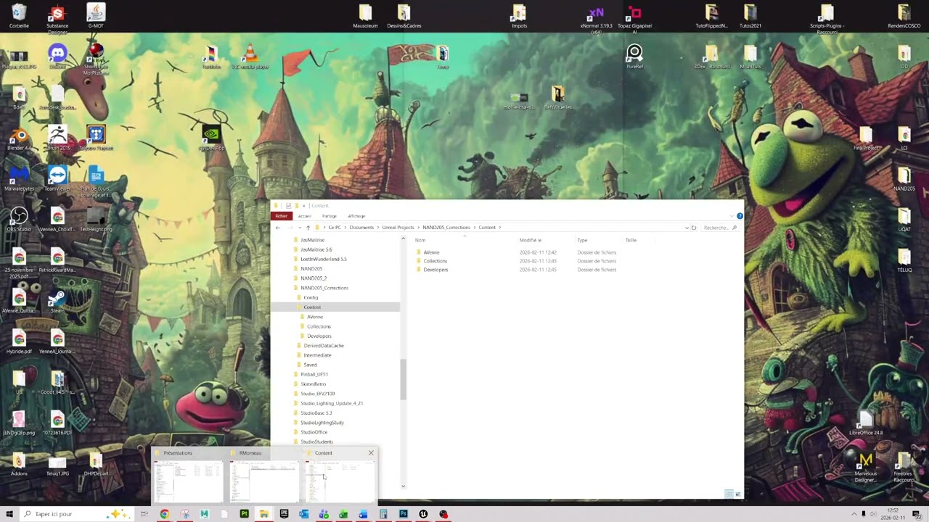Image resolution: width=929 pixels, height=522 pixels.
Task: Open Steam desktop shortcut
Action: click(x=57, y=301)
